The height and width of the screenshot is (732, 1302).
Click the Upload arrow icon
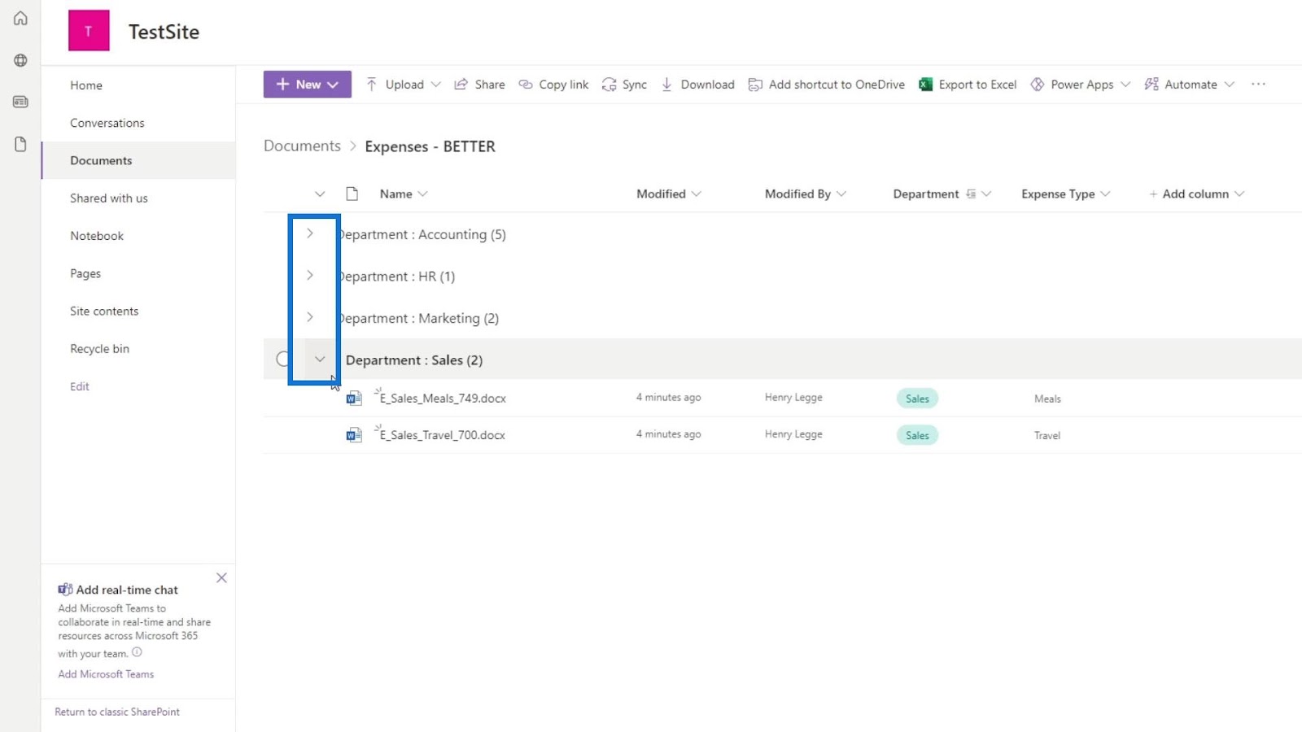(371, 84)
